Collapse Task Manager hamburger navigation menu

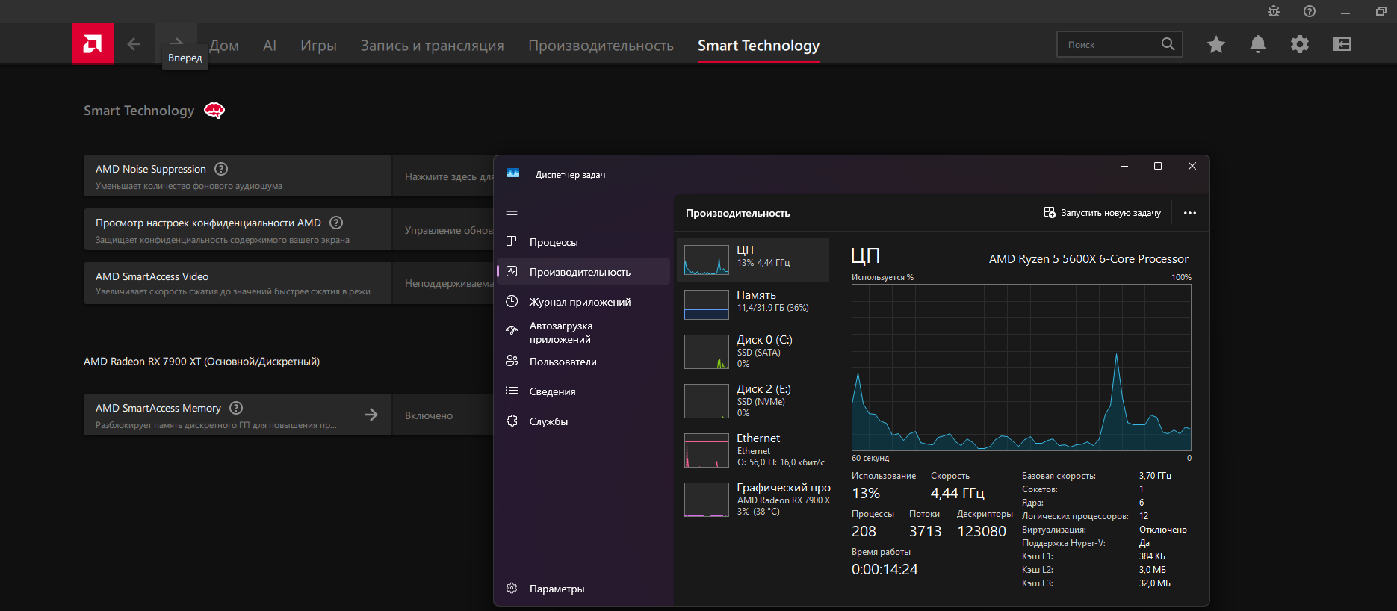click(512, 211)
